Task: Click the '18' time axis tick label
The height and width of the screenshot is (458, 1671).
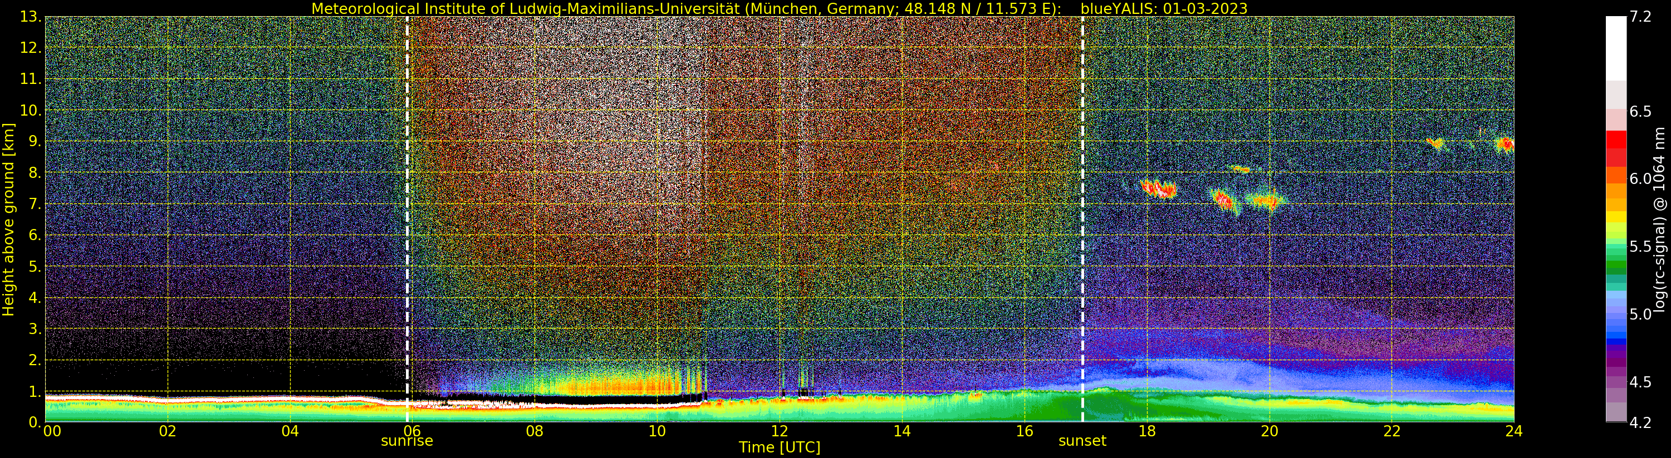Action: pyautogui.click(x=1147, y=431)
